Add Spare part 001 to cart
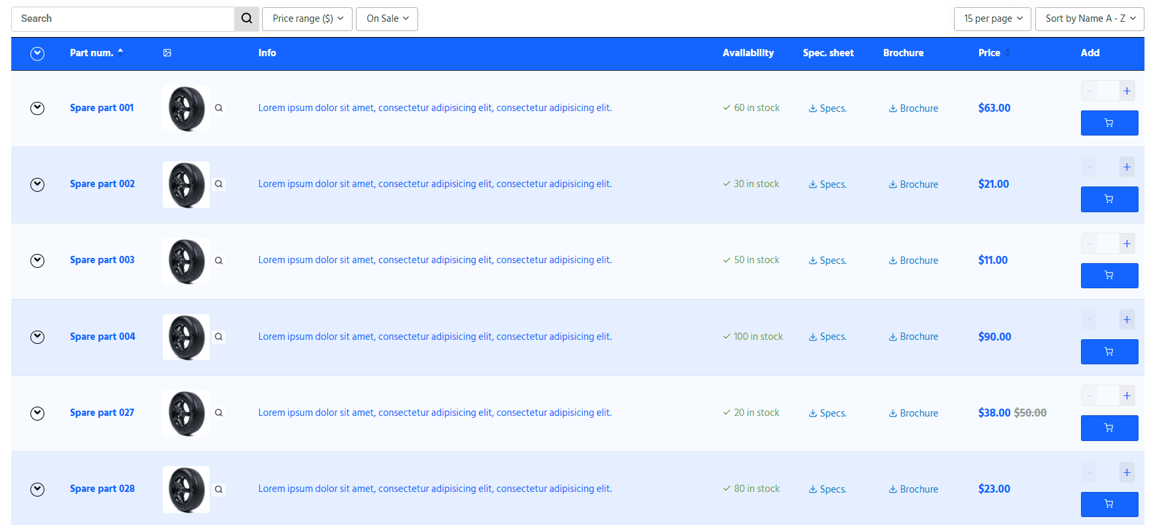 (x=1109, y=123)
